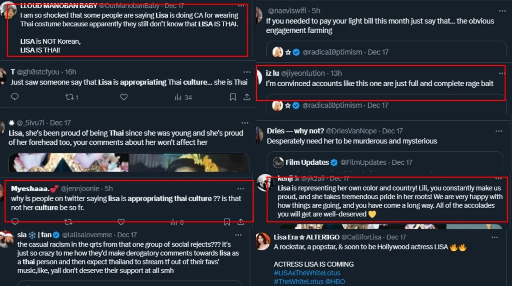Viewport: 512px width, 286px height.
Task: Visit the @FilmUpdates profile handle
Action: 363,162
